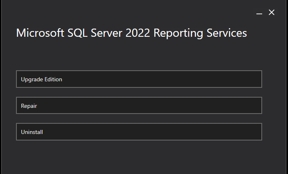
Task: Close the Reporting Services installer
Action: point(272,12)
